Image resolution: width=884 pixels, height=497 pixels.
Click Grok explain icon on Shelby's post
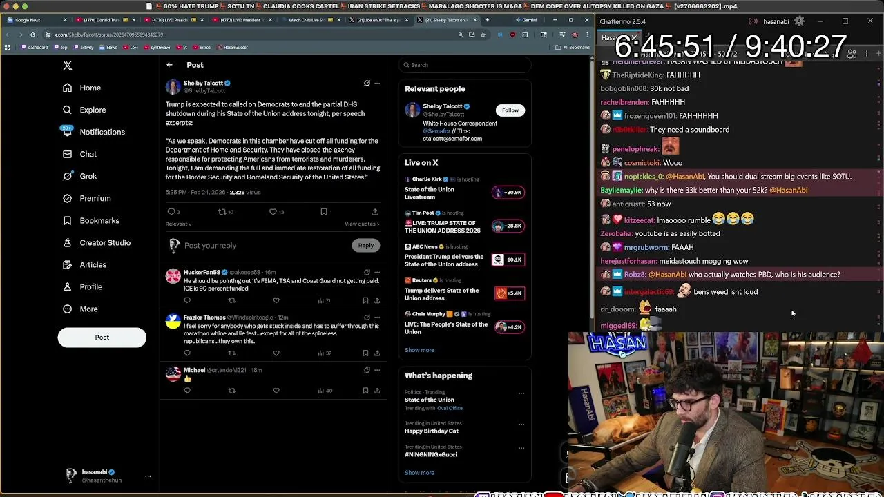click(x=367, y=83)
